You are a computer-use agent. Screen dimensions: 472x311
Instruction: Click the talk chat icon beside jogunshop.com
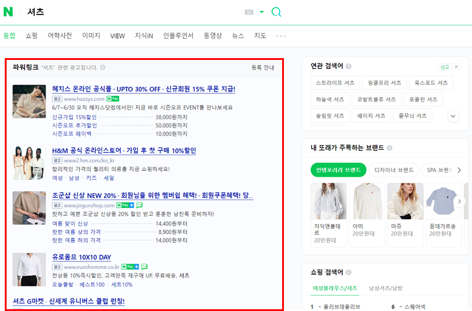coord(140,206)
